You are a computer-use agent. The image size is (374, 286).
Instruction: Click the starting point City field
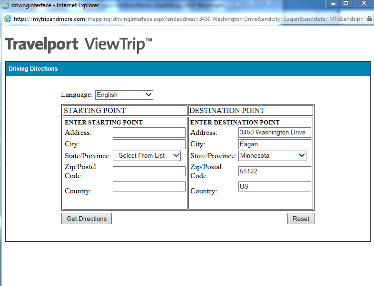(149, 144)
